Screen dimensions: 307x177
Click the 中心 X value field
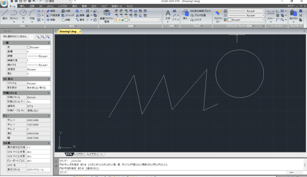[39, 120]
